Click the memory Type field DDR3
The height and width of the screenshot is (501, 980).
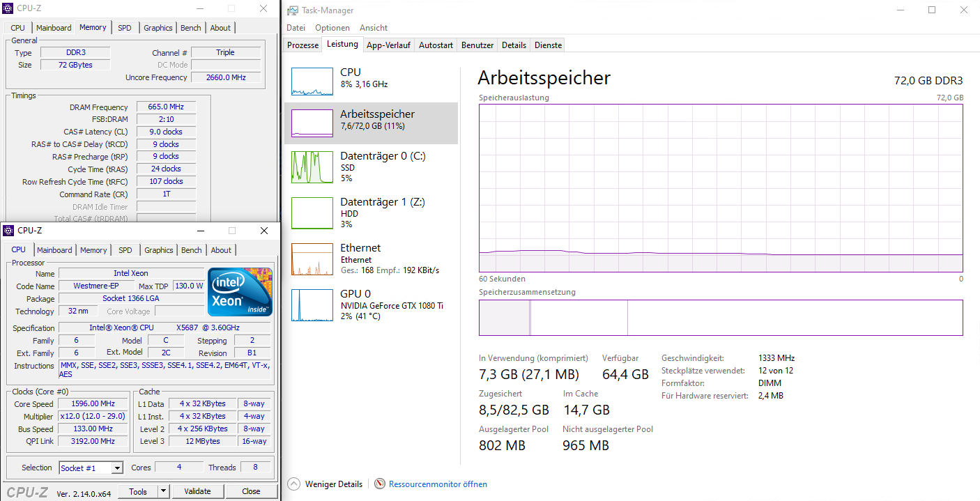tap(75, 52)
